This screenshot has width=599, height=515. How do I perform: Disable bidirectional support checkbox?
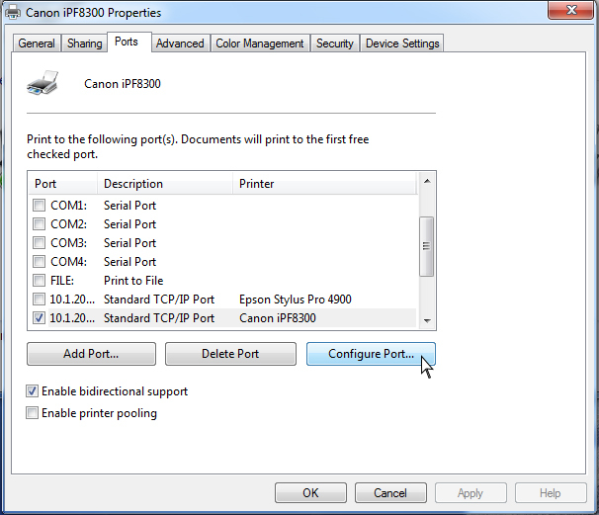pyautogui.click(x=33, y=391)
